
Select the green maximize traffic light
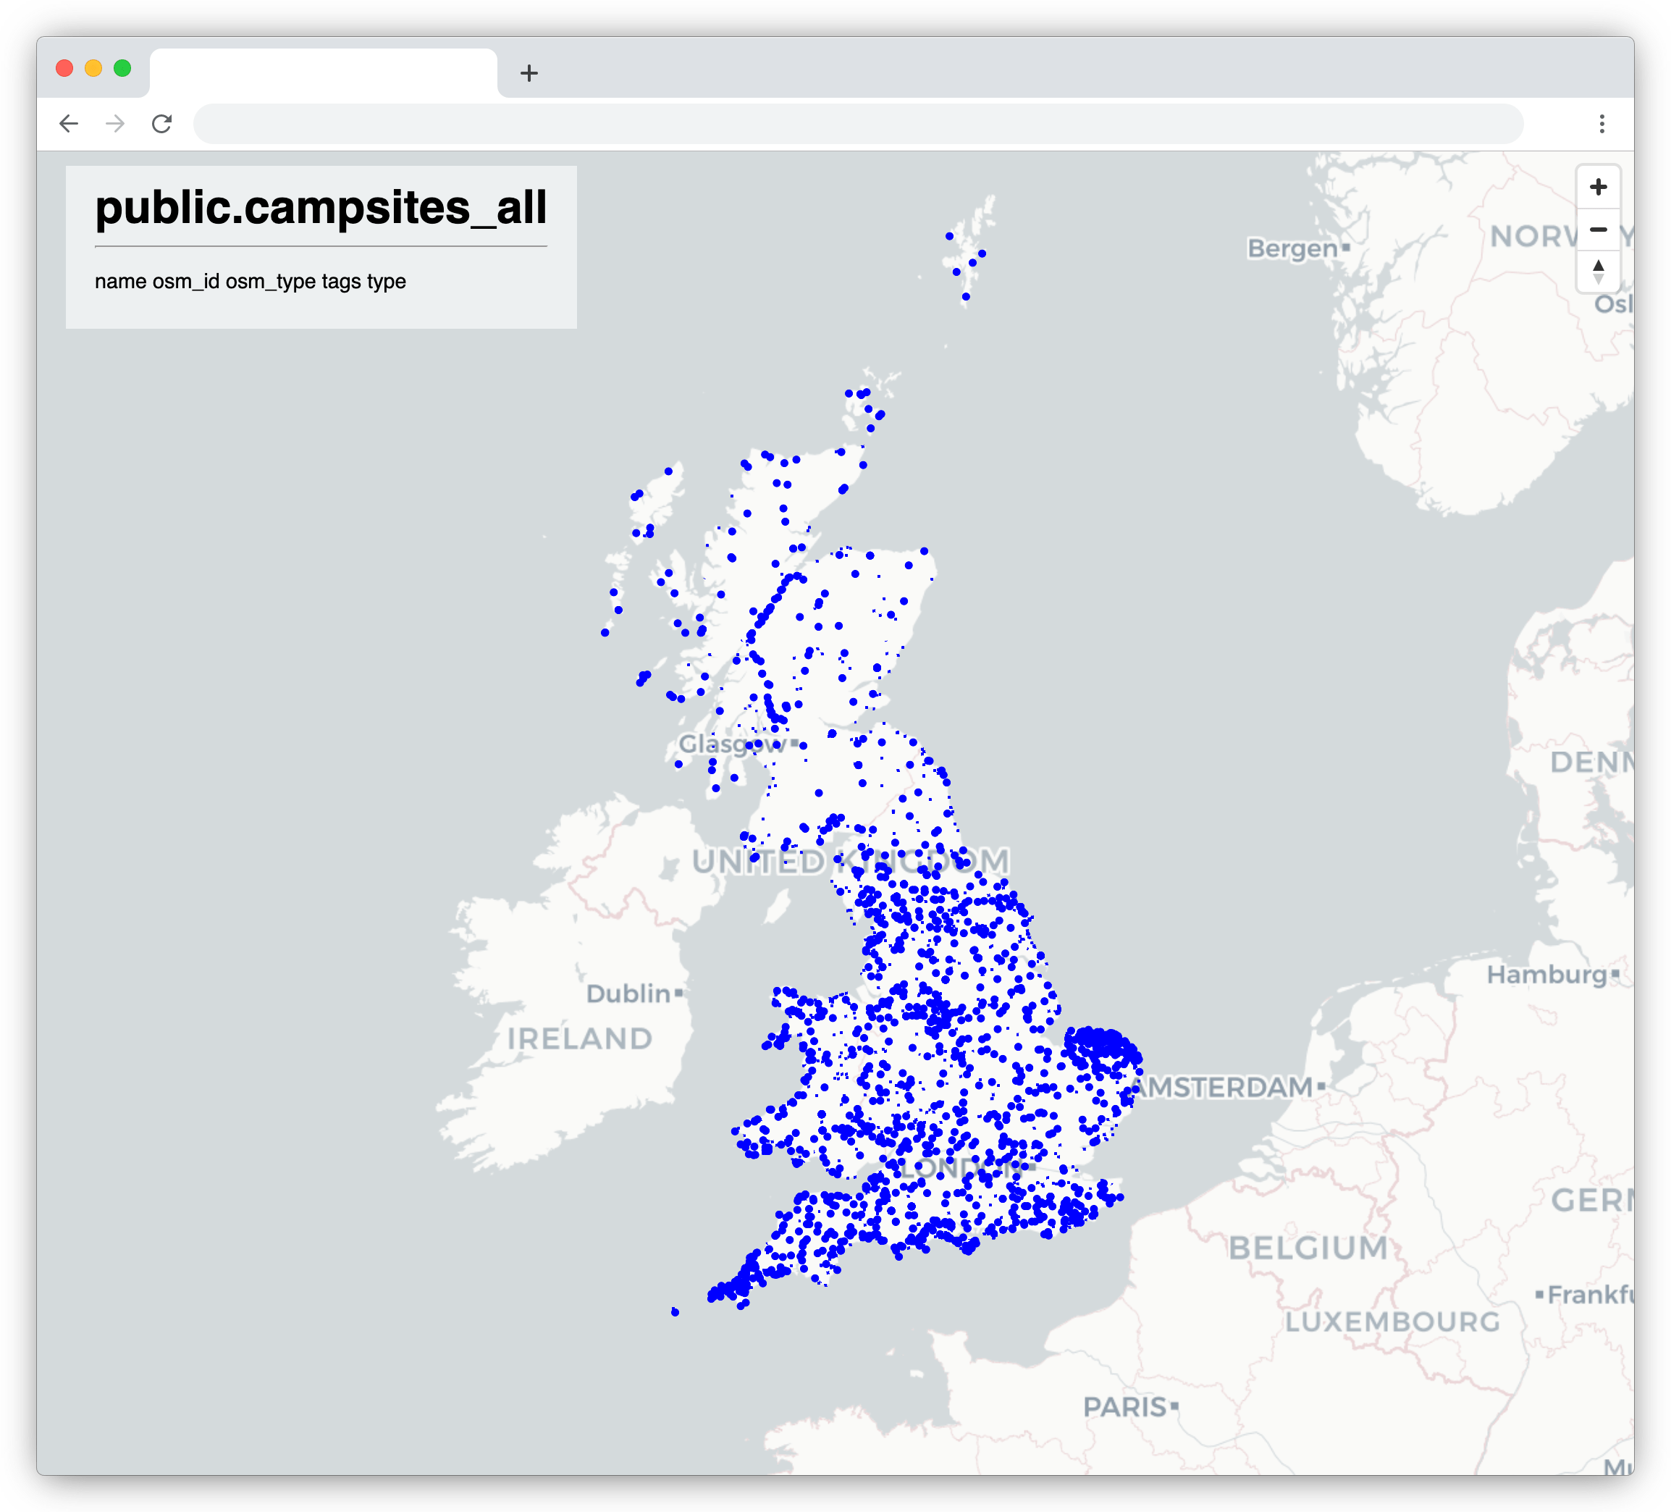[122, 69]
